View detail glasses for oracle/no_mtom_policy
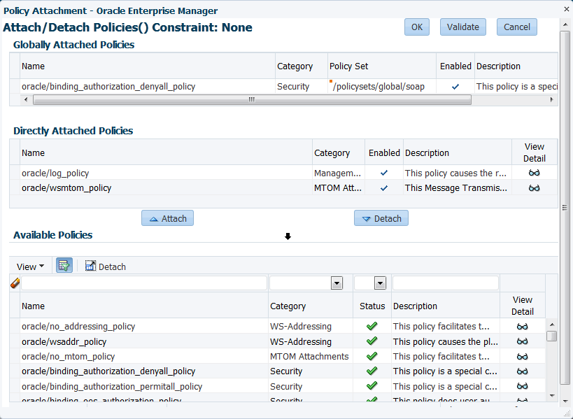The height and width of the screenshot is (419, 573). [522, 356]
